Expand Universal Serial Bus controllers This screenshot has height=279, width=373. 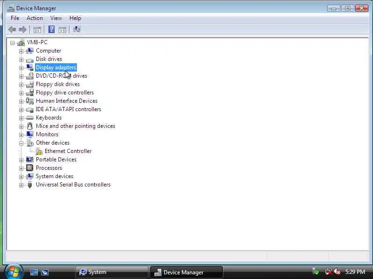point(21,185)
